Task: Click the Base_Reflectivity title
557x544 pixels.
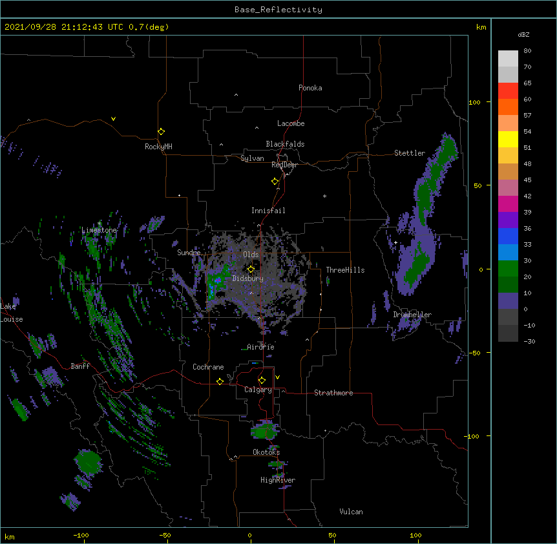Action: coord(278,10)
